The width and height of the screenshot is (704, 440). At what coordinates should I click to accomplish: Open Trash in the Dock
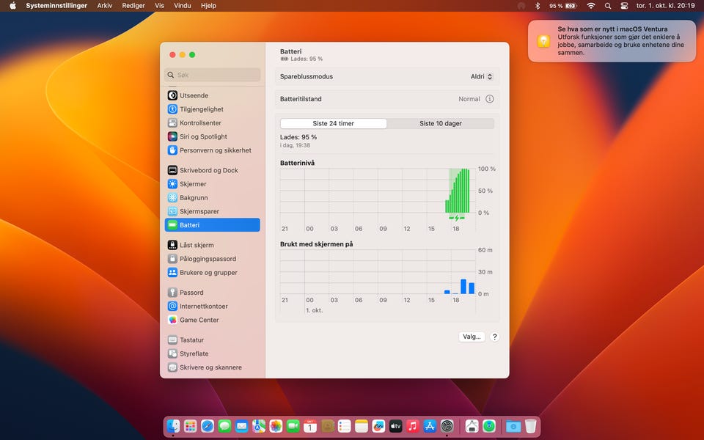(x=530, y=425)
